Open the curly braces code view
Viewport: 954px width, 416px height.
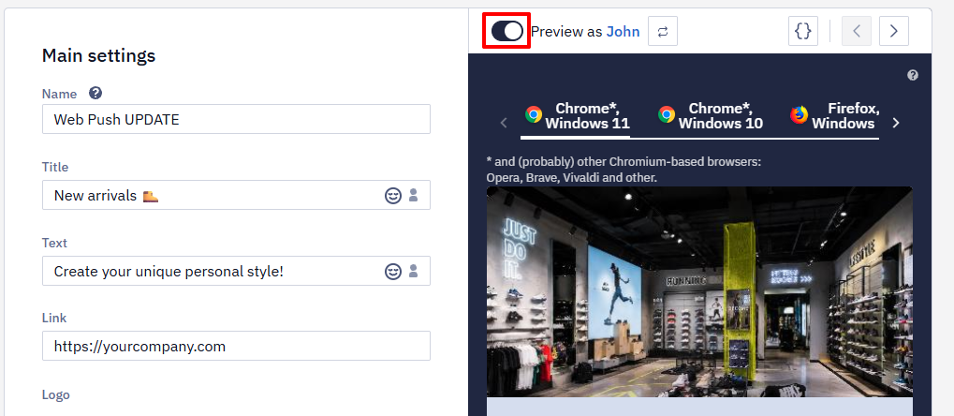(x=803, y=31)
